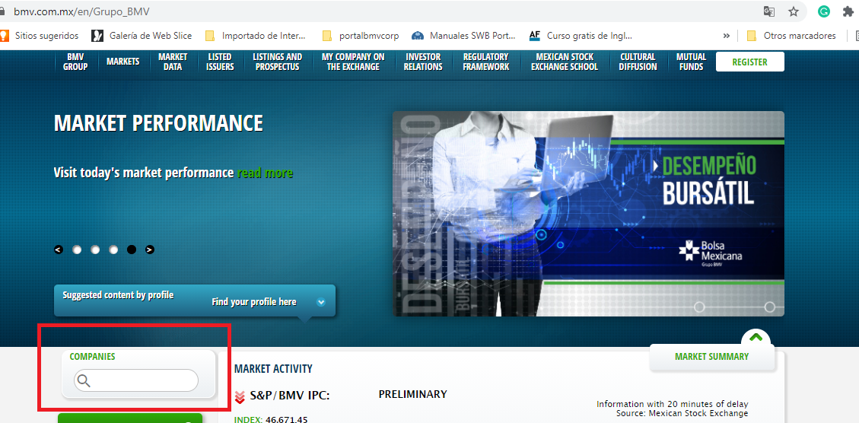This screenshot has width=859, height=423.
Task: Bookmark this page with the star icon
Action: (794, 11)
